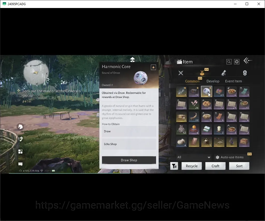Image resolution: width=265 pixels, height=221 pixels.
Task: Select the ornate red chest item
Action: click(244, 142)
